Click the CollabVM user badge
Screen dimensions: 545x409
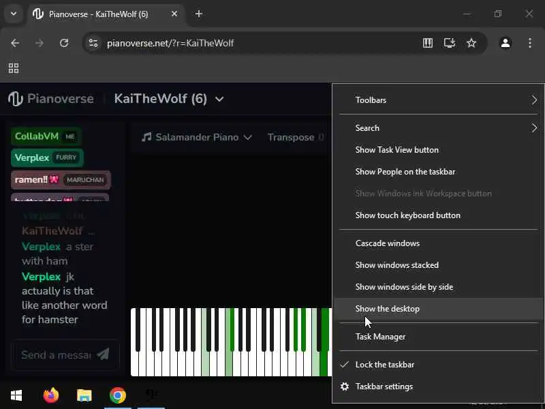pyautogui.click(x=46, y=136)
